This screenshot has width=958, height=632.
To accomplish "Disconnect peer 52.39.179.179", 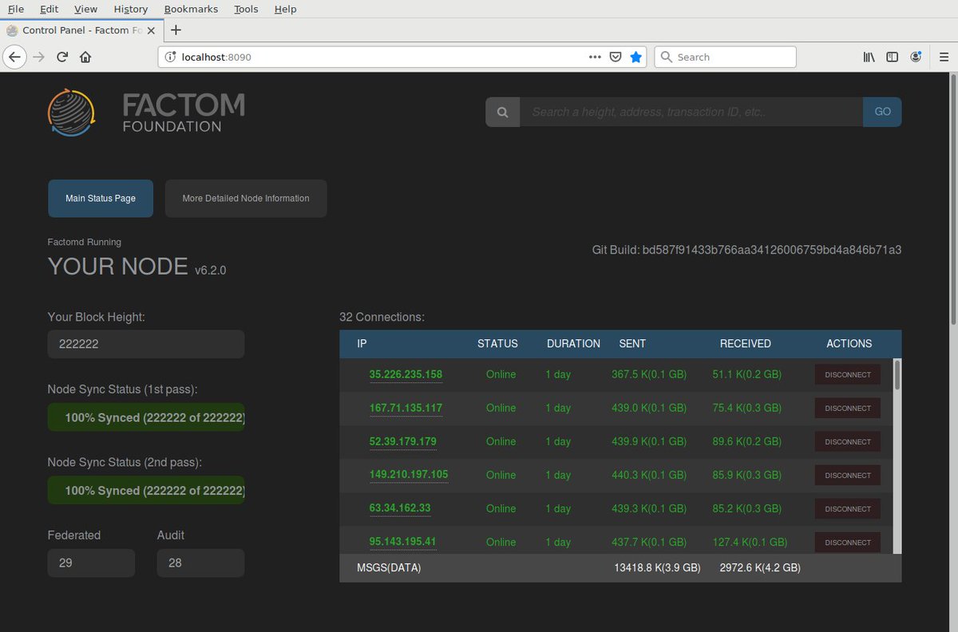I will pyautogui.click(x=848, y=442).
